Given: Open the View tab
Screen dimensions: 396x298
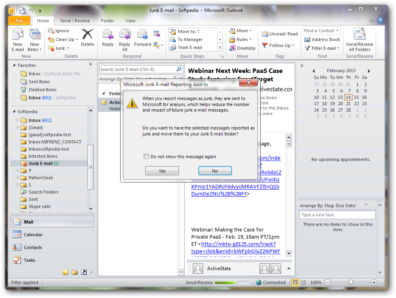Looking at the screenshot, I should (130, 21).
